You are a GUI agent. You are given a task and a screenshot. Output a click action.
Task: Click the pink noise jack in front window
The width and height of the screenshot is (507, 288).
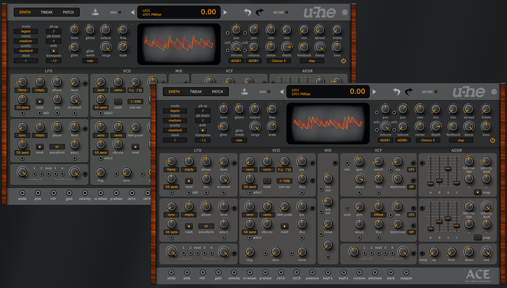point(187,273)
